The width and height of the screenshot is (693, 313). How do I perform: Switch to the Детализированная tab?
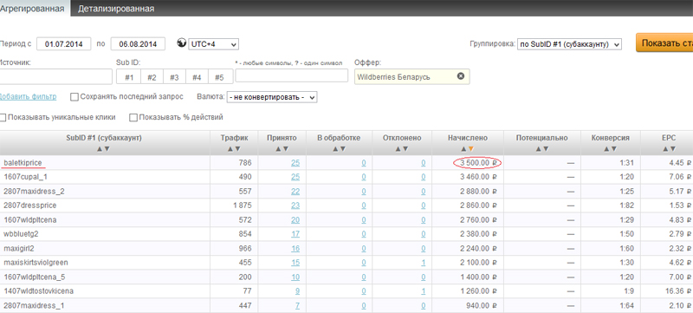point(116,9)
